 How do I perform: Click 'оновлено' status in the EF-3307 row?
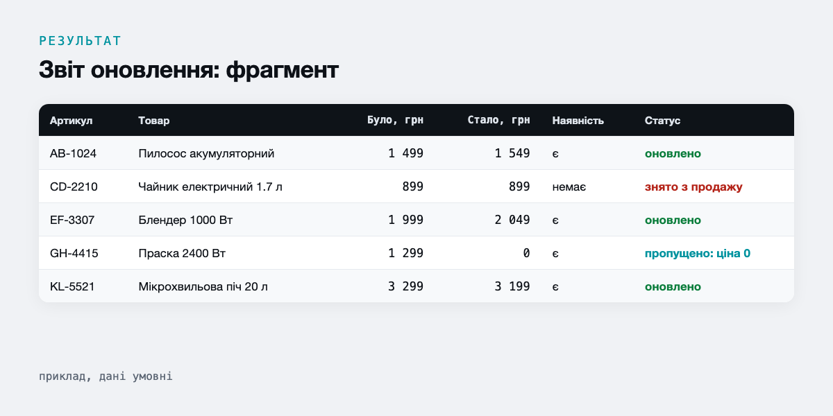(x=673, y=220)
